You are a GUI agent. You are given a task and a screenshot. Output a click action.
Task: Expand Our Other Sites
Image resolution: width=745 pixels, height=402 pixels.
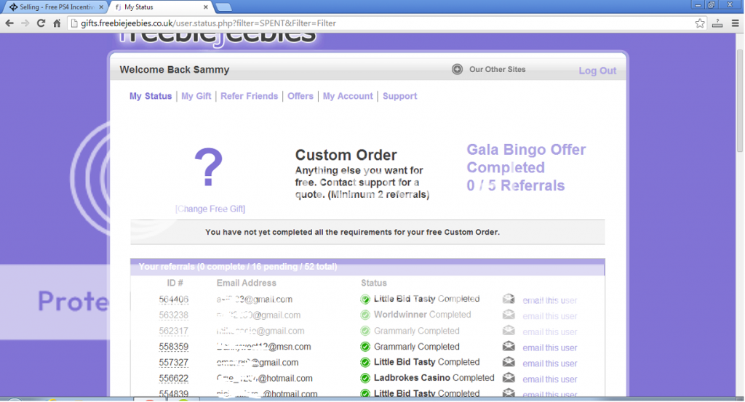(x=498, y=69)
